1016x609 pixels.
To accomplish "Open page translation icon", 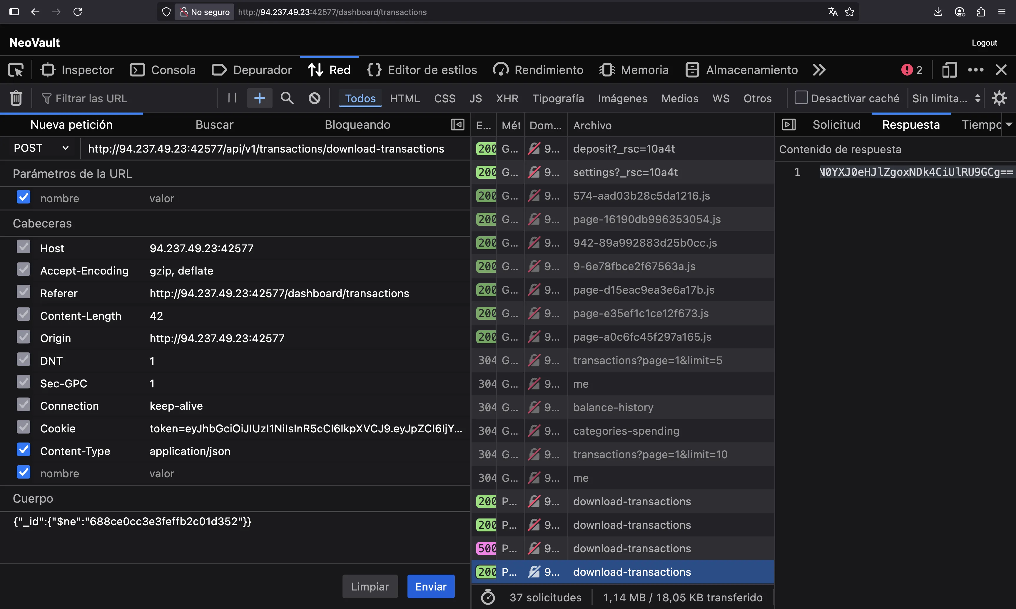I will pyautogui.click(x=833, y=12).
